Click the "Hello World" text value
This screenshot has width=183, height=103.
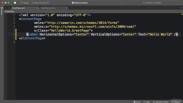[160, 34]
